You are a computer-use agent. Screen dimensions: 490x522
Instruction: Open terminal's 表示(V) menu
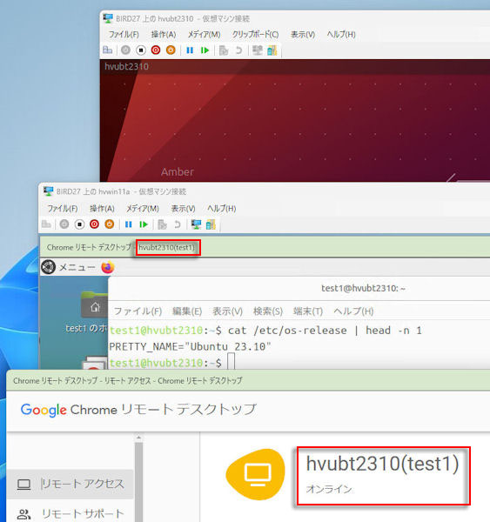(227, 311)
